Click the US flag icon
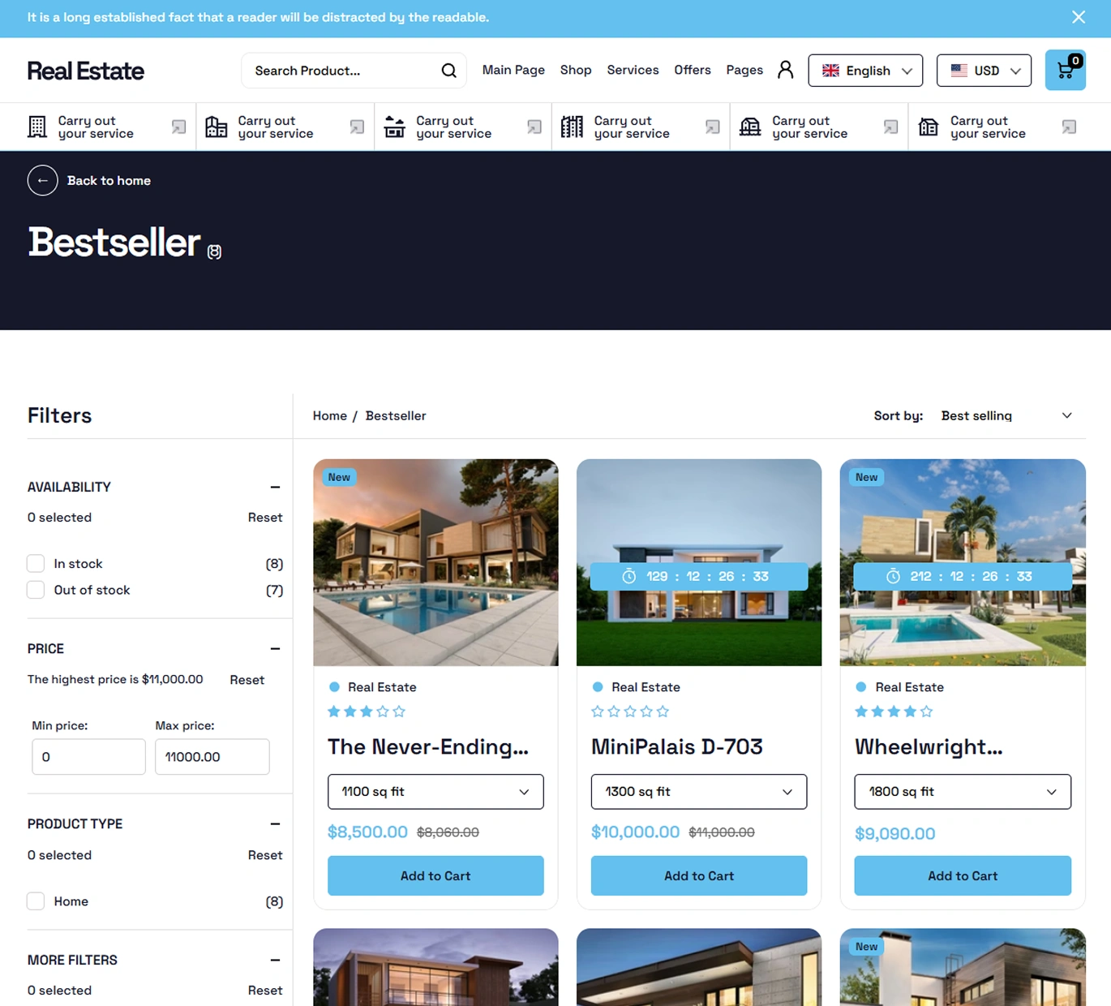The height and width of the screenshot is (1006, 1111). pos(959,71)
